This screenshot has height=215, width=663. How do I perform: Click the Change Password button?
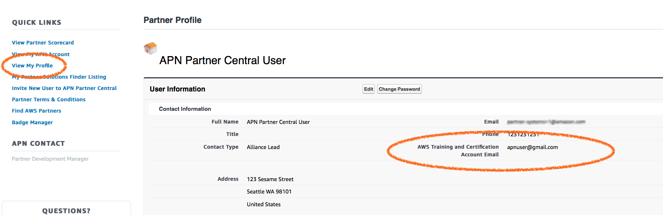coord(400,89)
